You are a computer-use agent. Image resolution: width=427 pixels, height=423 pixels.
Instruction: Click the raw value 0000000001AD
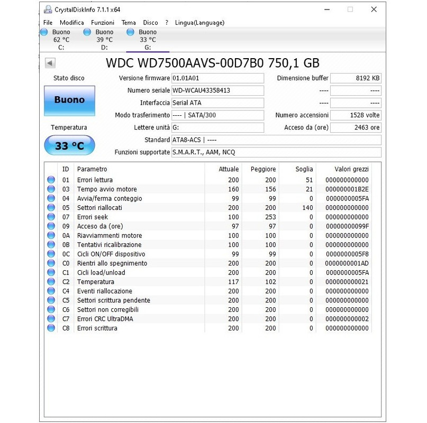click(347, 263)
